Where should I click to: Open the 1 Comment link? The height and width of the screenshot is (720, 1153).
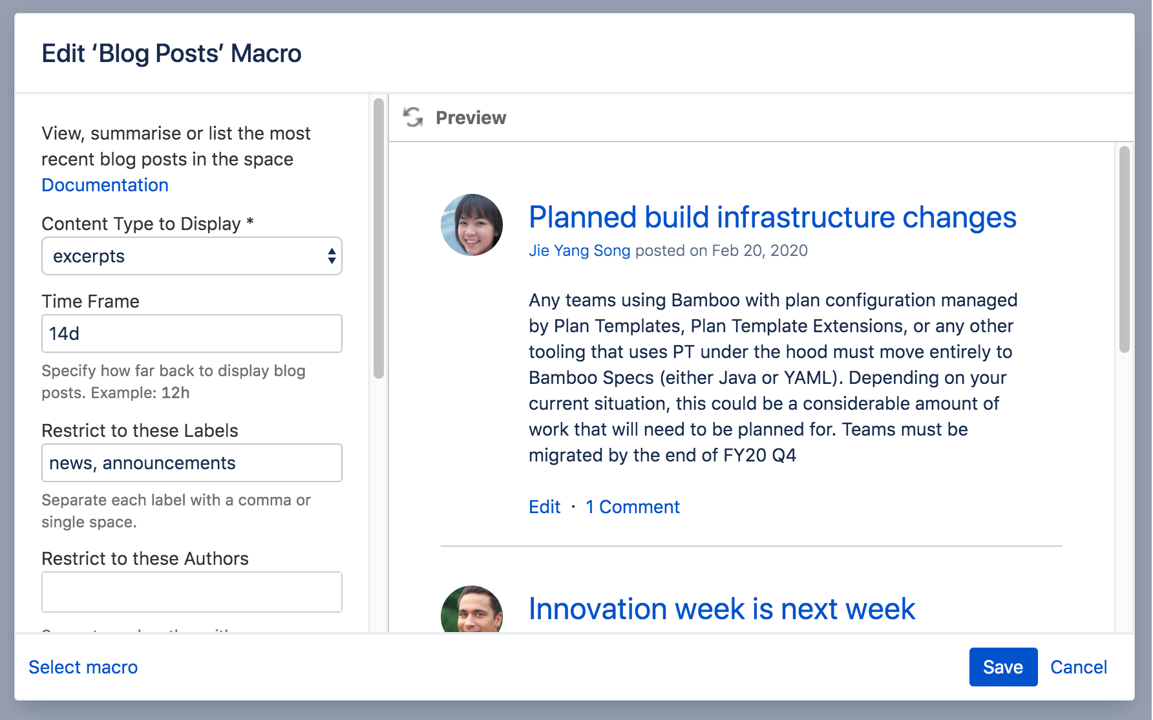[x=633, y=507]
